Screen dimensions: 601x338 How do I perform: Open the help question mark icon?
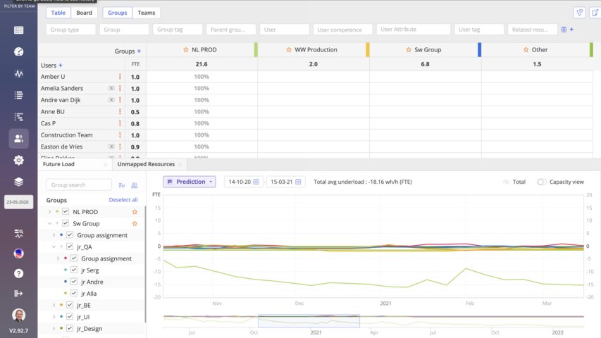(x=18, y=274)
